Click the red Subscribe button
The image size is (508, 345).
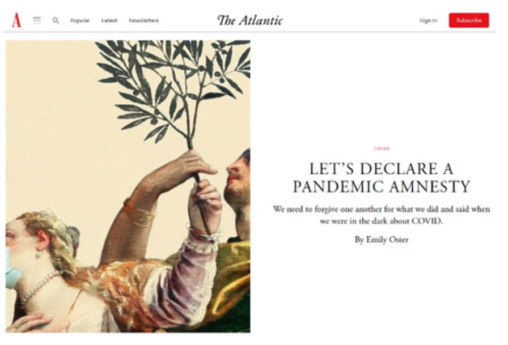click(469, 20)
